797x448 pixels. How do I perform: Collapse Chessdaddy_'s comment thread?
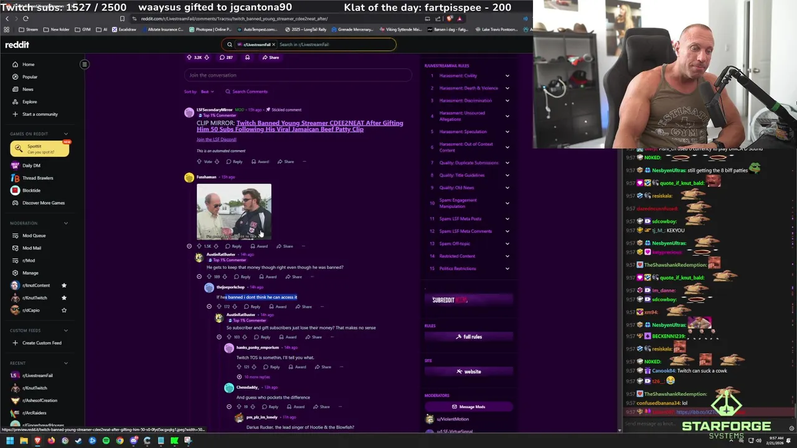click(x=229, y=407)
